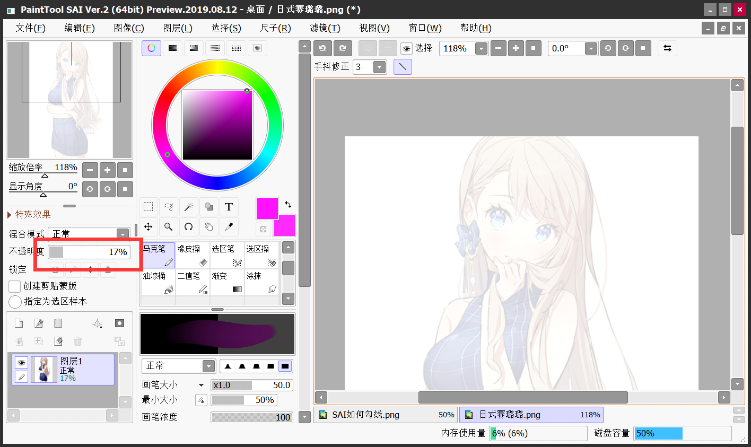Zoom out with the toolbar minus button
The width and height of the screenshot is (751, 447).
[x=498, y=48]
